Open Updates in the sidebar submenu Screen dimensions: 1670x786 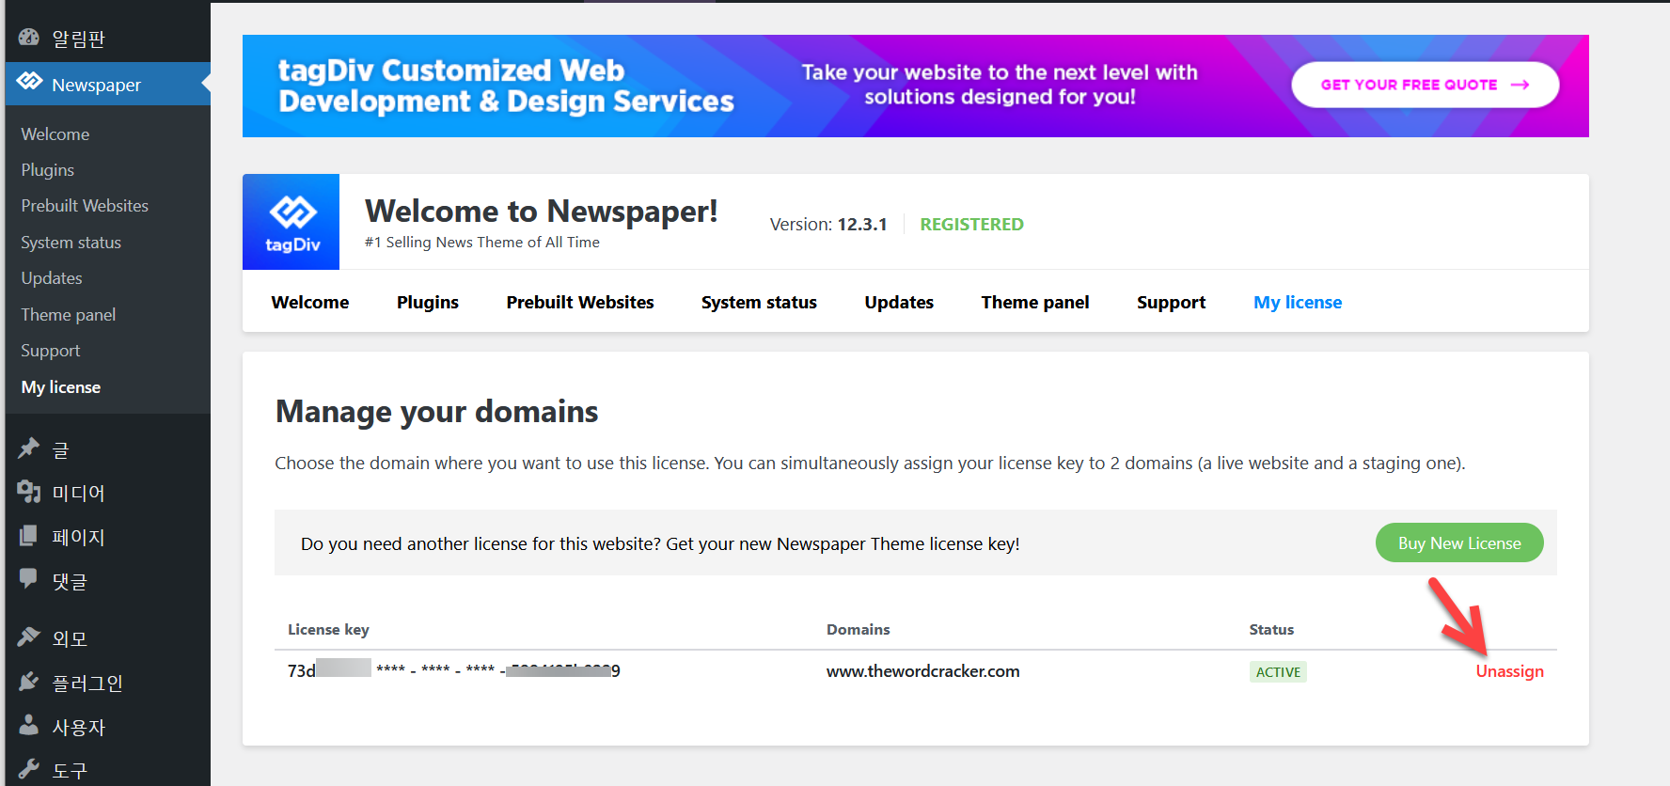(x=52, y=278)
